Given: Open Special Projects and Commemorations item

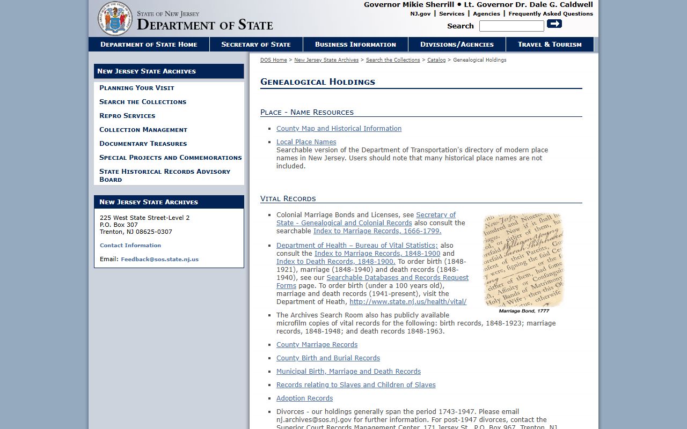Looking at the screenshot, I should pos(171,158).
